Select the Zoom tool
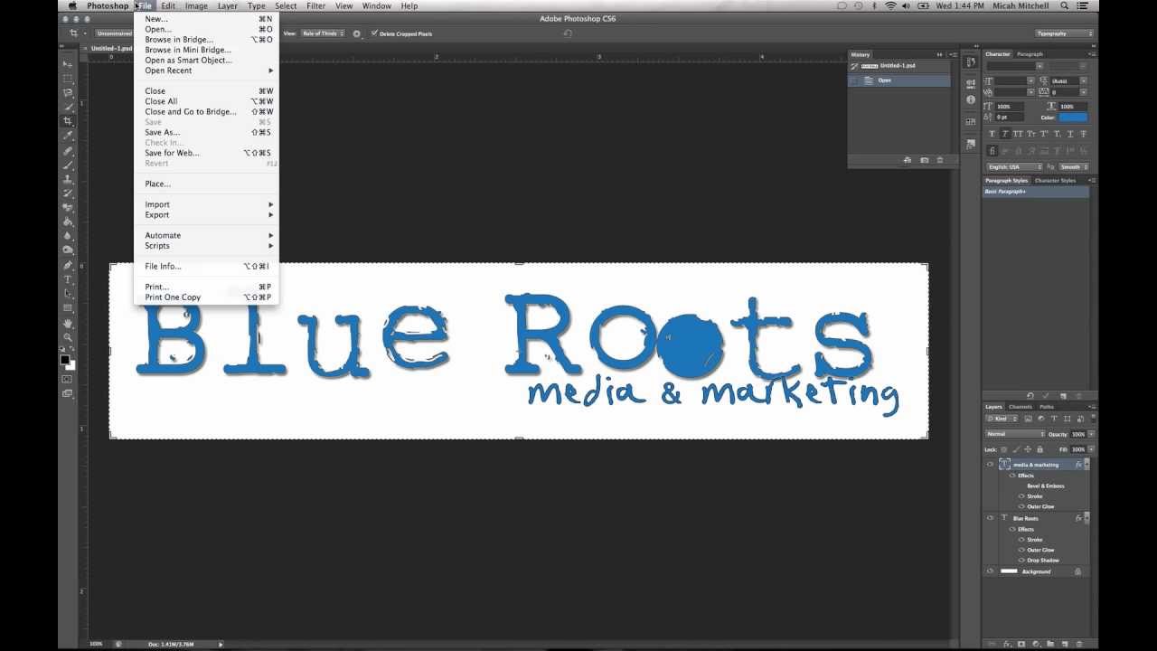The height and width of the screenshot is (651, 1157). pos(68,337)
